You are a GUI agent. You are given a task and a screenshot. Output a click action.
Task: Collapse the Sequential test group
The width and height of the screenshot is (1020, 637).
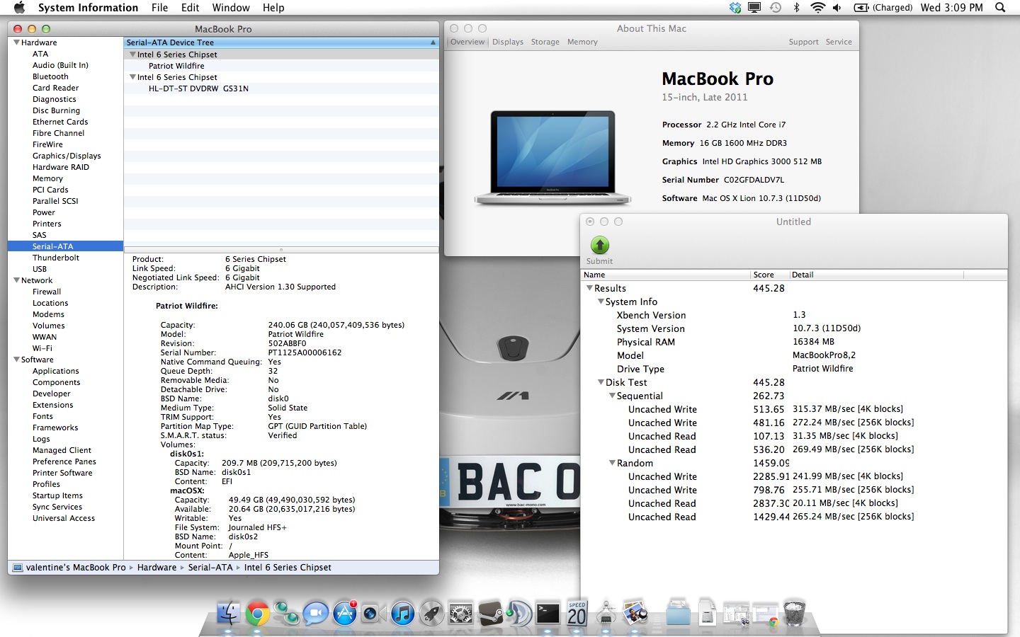[x=612, y=396]
